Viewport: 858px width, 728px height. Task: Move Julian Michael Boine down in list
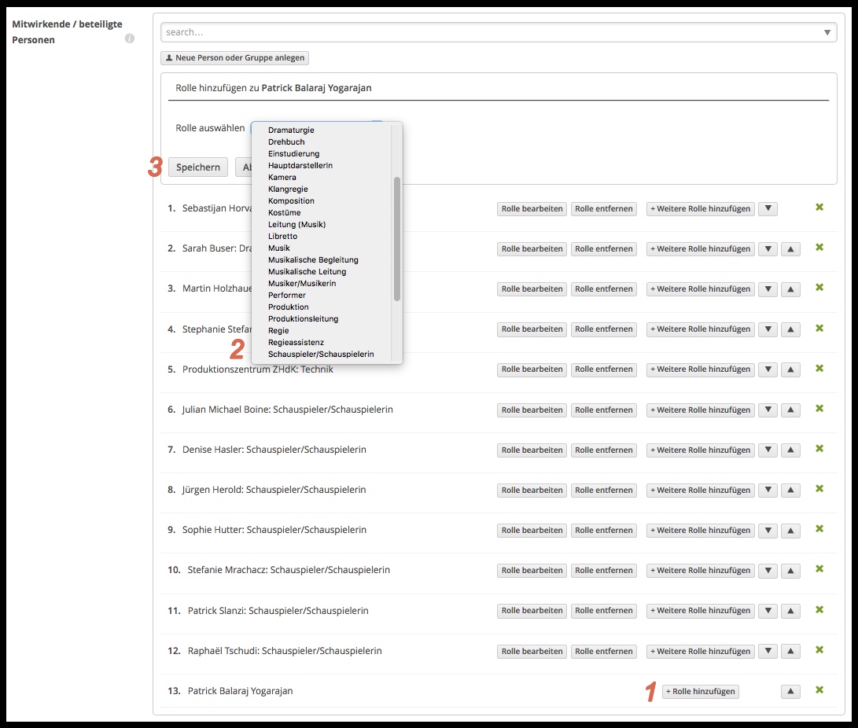[x=768, y=410]
